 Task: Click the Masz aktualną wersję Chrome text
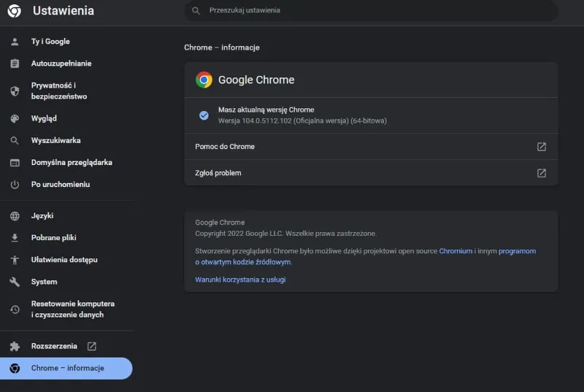(x=266, y=109)
